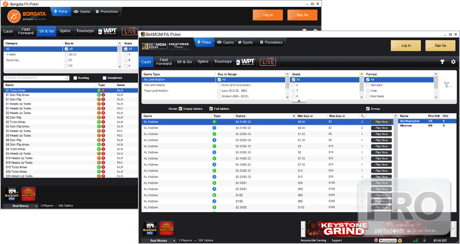The image size is (460, 244).
Task: Click the green connection signal bars icon
Action: (x=416, y=240)
